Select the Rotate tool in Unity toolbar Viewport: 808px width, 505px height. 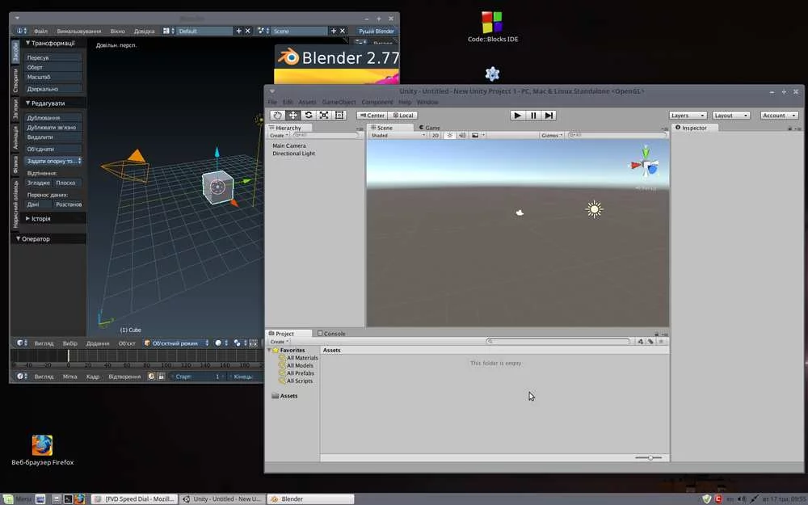(309, 116)
